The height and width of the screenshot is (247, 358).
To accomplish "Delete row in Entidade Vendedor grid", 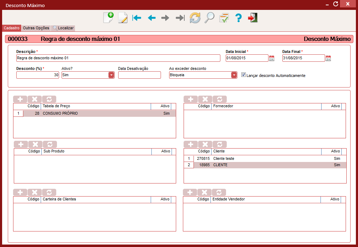I will pyautogui.click(x=204, y=192).
